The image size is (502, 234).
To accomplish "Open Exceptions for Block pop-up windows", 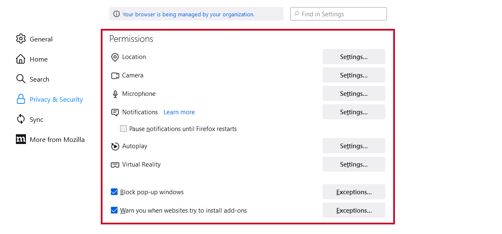I will (354, 192).
